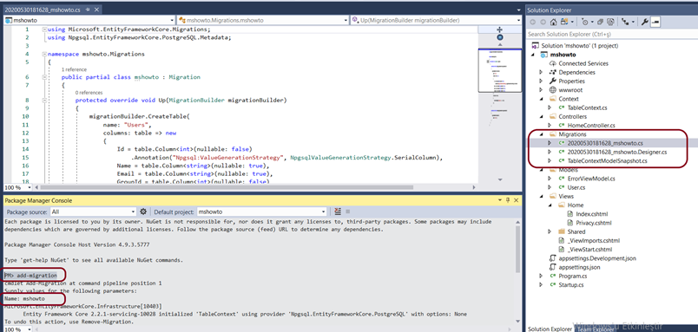Select Privacy.cshtml file
This screenshot has height=332, width=698.
point(594,223)
